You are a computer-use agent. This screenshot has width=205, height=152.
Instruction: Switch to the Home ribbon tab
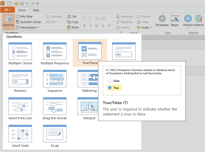pyautogui.click(x=22, y=10)
